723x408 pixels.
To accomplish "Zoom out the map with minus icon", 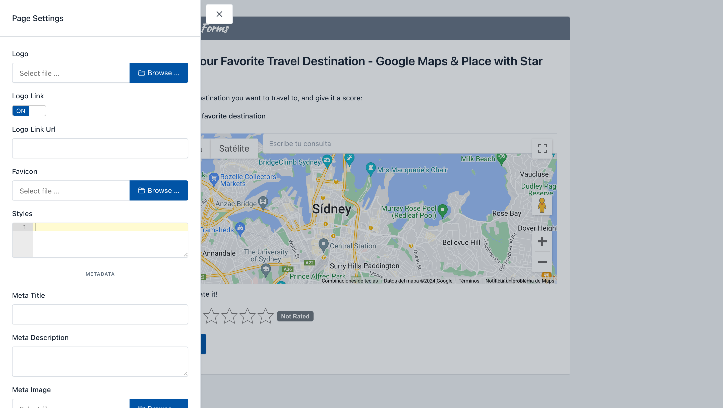I will coord(542,262).
